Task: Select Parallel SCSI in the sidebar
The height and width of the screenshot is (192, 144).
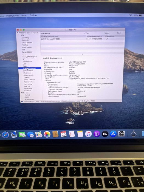Action: pos(27,52)
